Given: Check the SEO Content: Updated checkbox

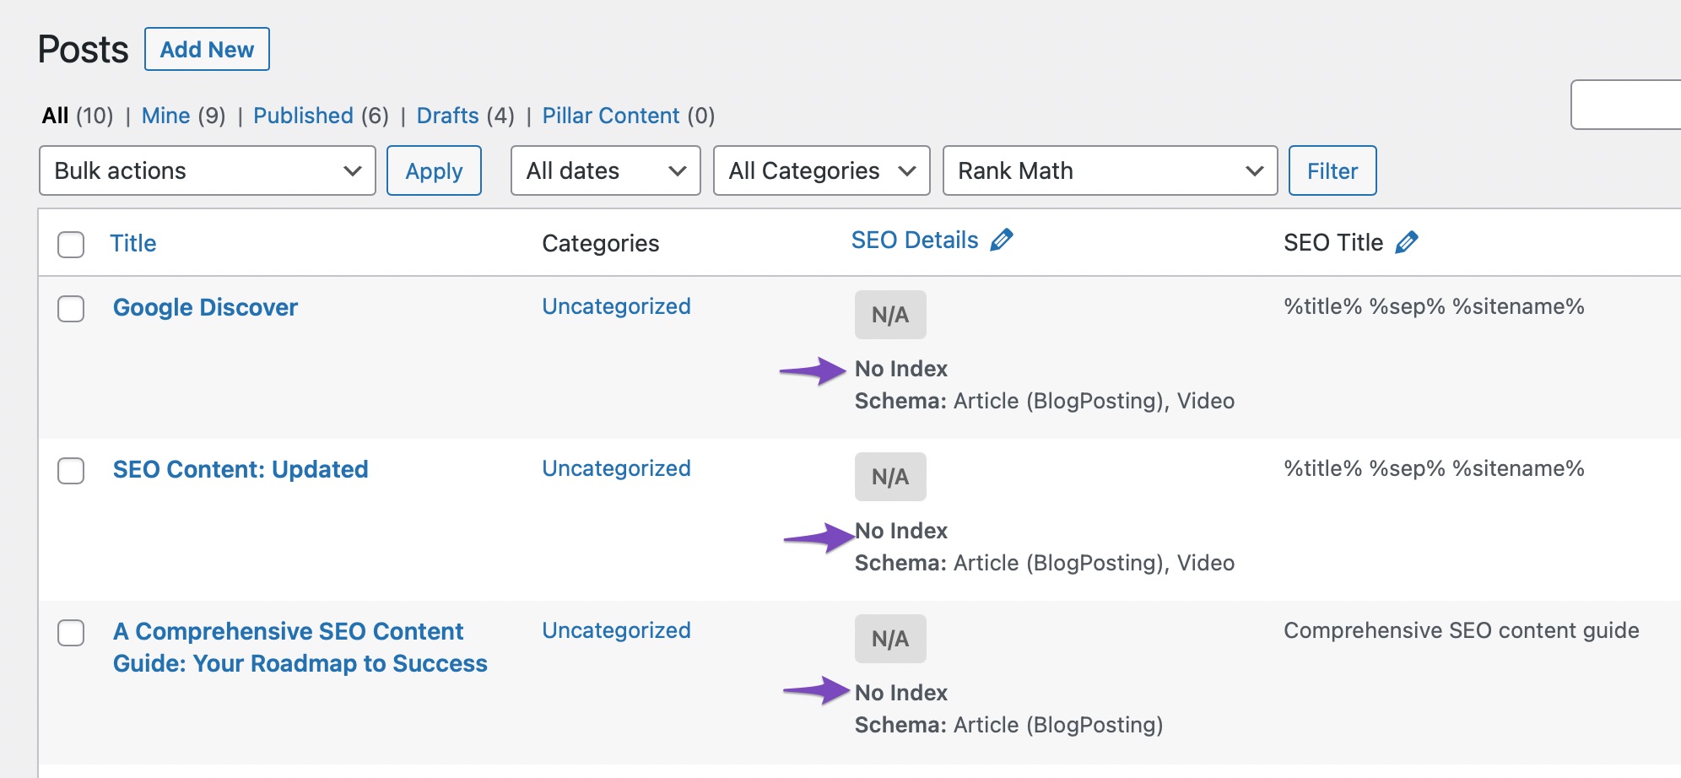Looking at the screenshot, I should point(71,471).
